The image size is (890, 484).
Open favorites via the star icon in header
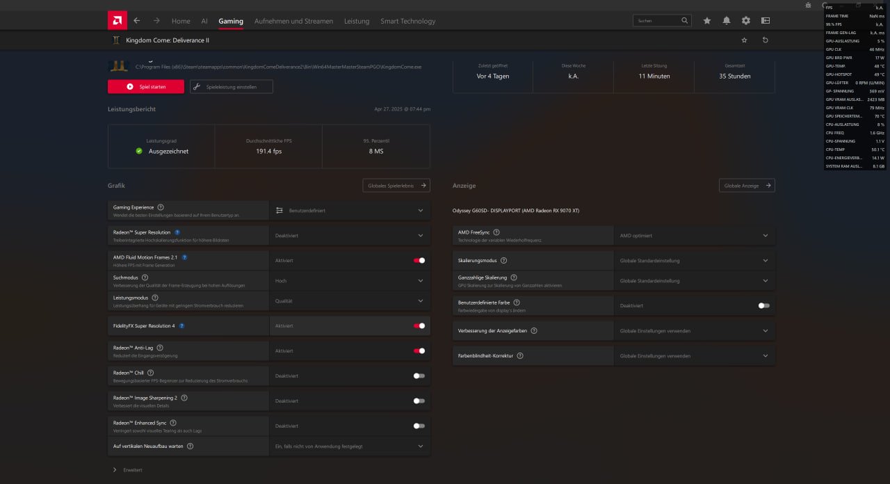[x=707, y=21]
